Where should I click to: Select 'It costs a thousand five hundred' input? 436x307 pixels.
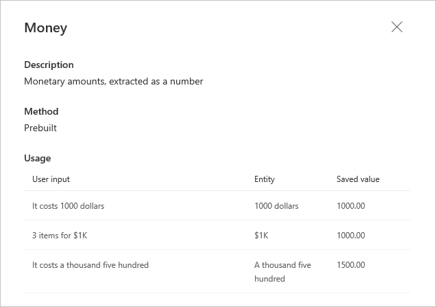(90, 264)
